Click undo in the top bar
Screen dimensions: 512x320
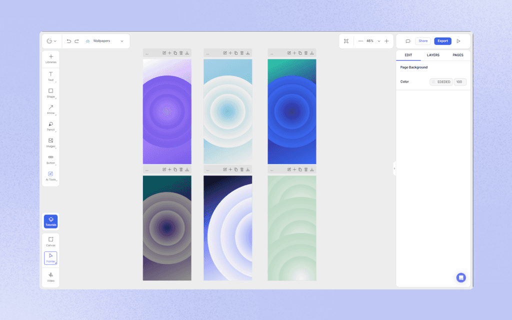(x=69, y=41)
